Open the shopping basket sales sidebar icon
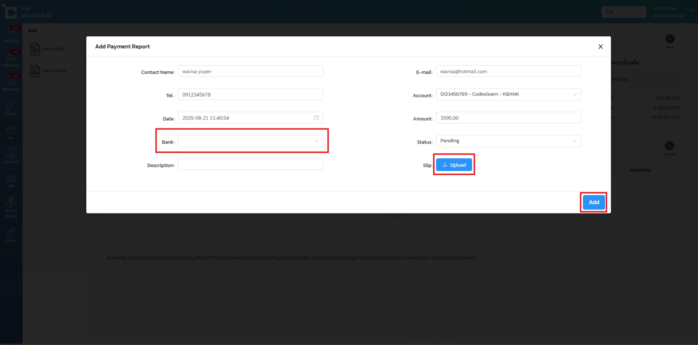 click(x=10, y=130)
